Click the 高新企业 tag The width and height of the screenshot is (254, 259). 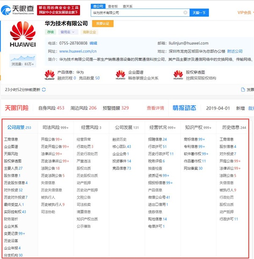point(89,32)
